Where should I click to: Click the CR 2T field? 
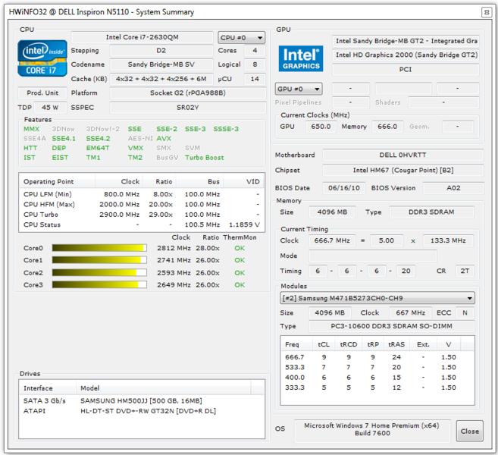[465, 271]
